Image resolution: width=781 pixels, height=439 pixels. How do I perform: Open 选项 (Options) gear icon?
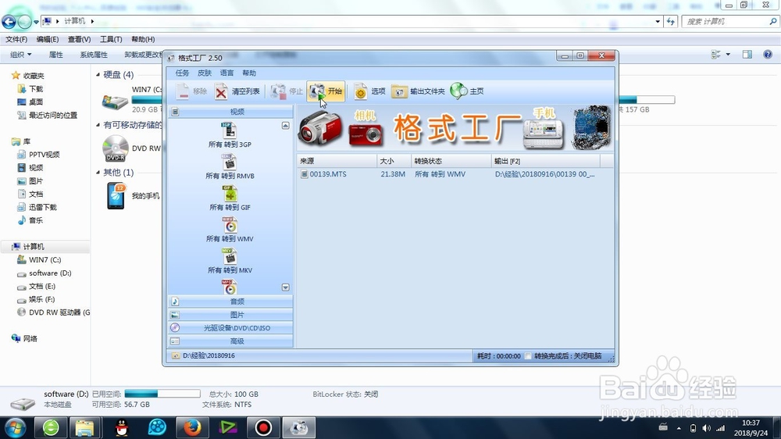pos(361,91)
